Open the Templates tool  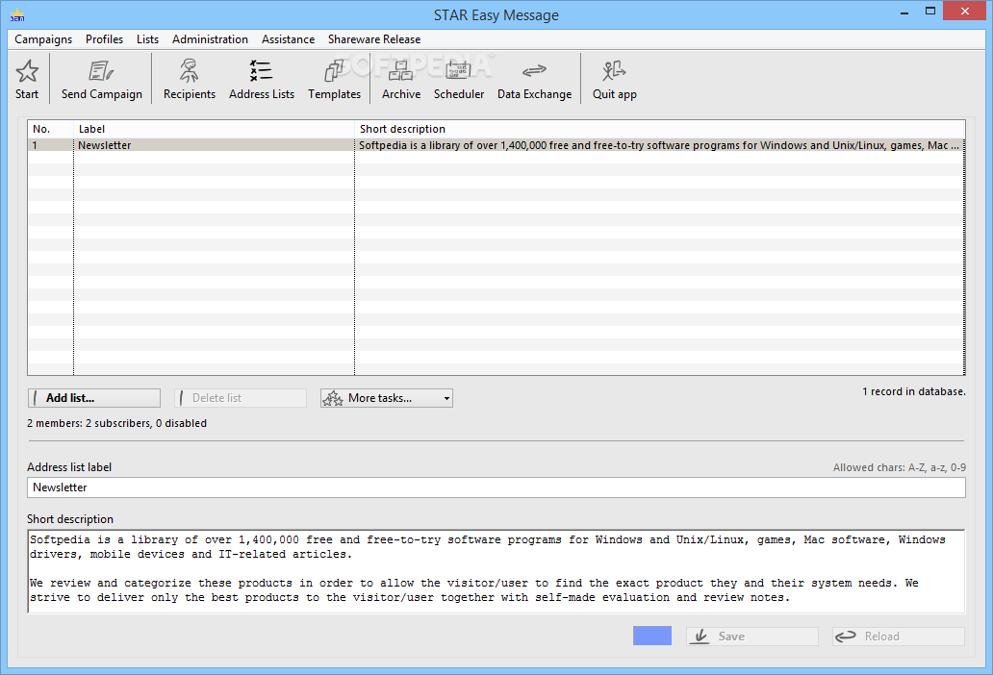pyautogui.click(x=335, y=79)
